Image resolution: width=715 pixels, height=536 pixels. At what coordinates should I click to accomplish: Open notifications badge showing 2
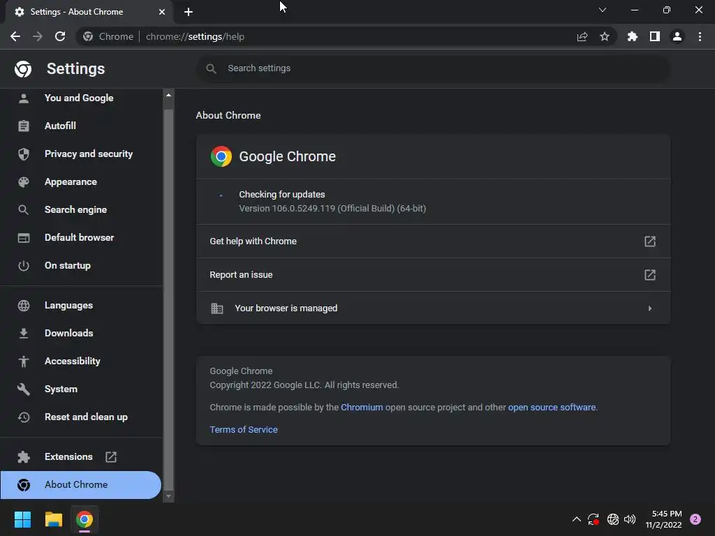point(695,519)
